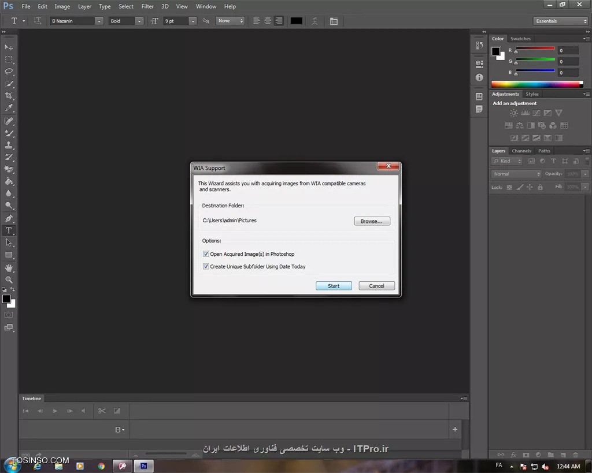The width and height of the screenshot is (592, 473).
Task: Select the Lasso tool
Action: pyautogui.click(x=9, y=72)
